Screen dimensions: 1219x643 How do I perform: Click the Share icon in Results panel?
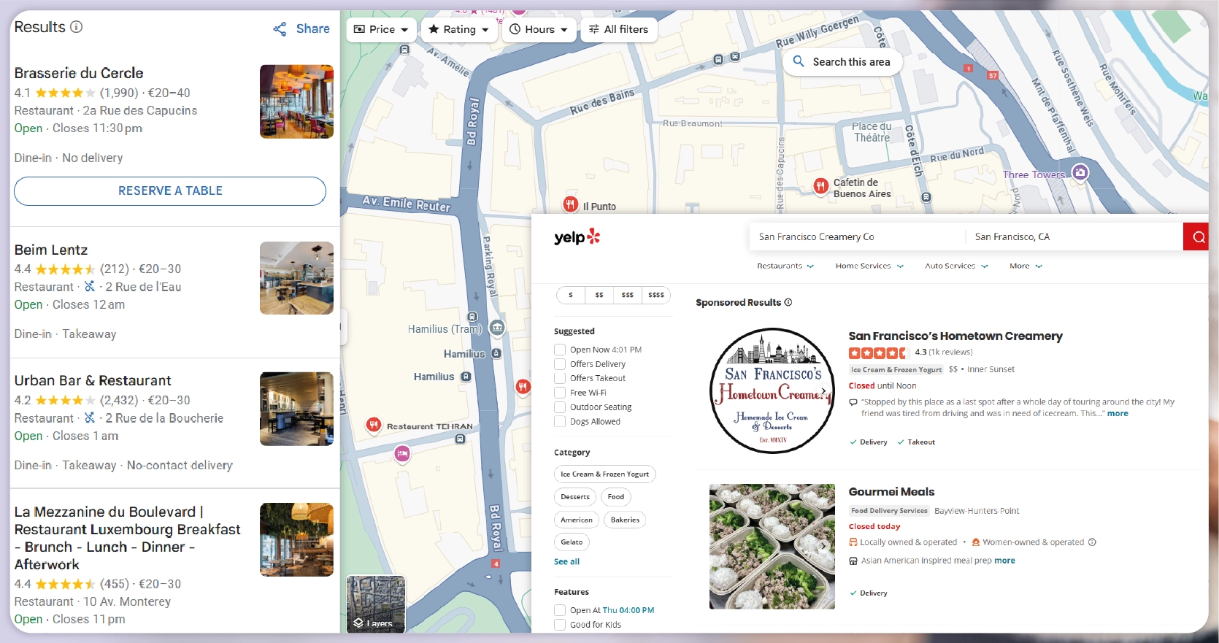tap(280, 29)
